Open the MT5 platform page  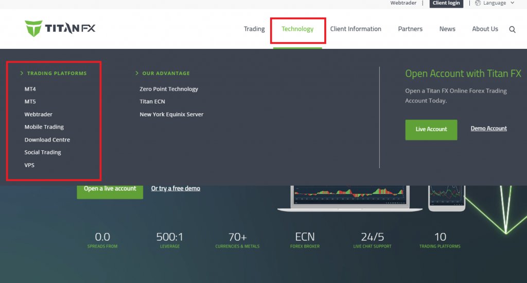click(x=30, y=101)
